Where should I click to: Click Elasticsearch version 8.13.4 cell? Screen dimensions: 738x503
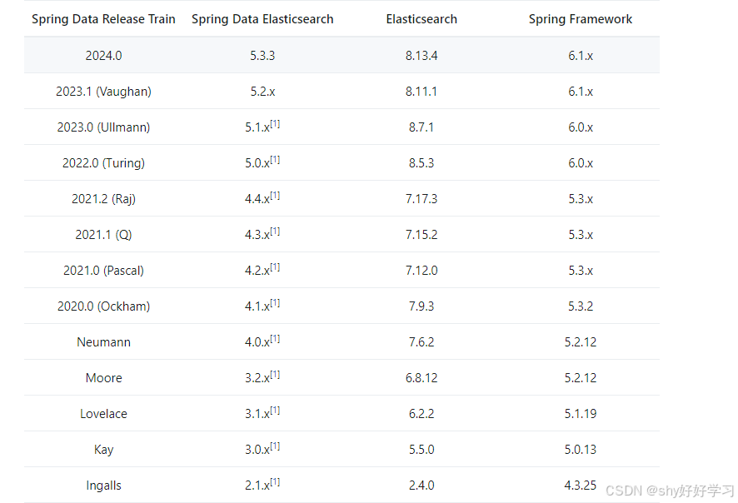click(x=421, y=56)
